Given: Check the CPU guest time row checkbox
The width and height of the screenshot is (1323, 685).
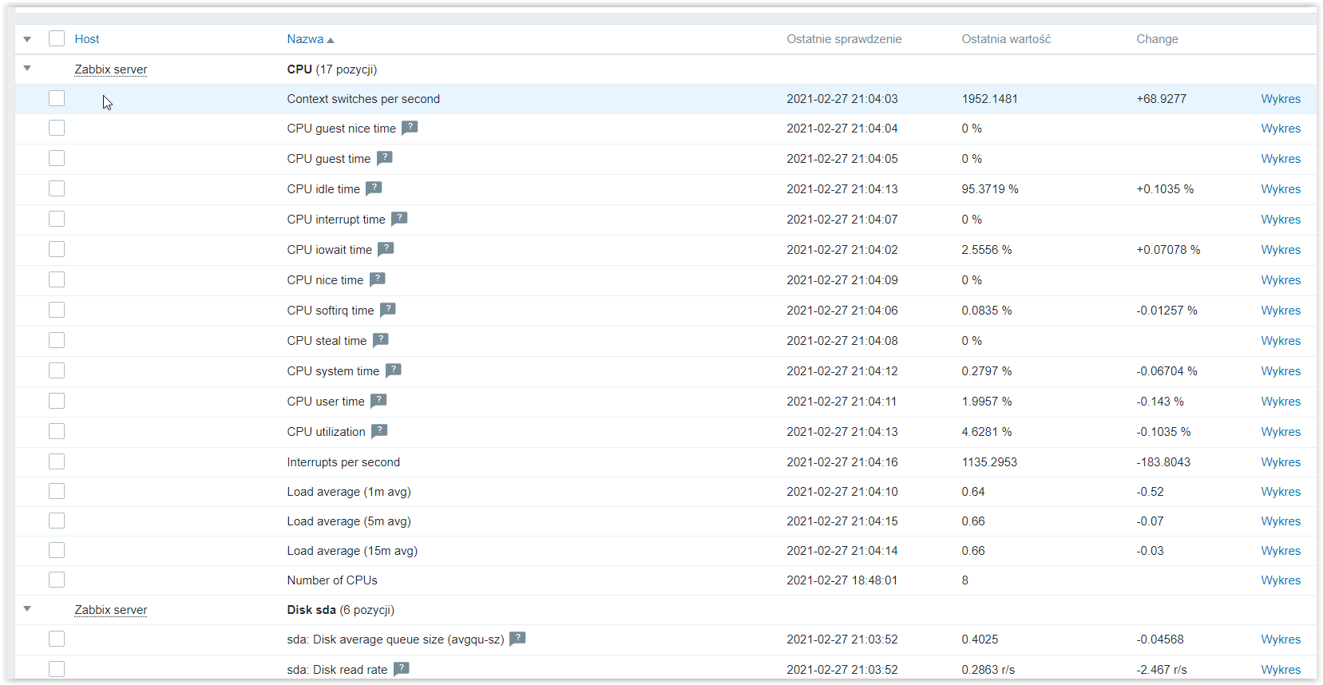Looking at the screenshot, I should pyautogui.click(x=57, y=158).
